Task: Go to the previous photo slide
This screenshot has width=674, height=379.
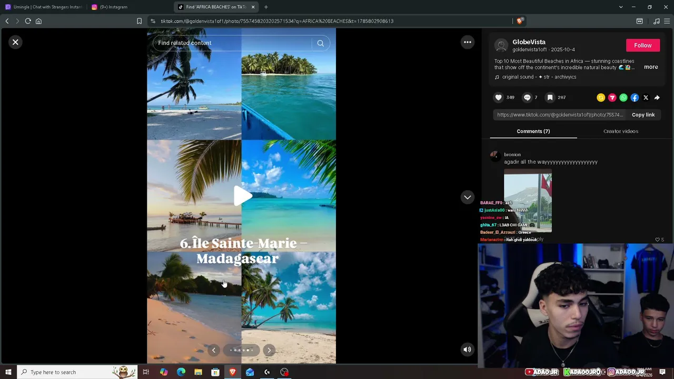Action: [213, 350]
